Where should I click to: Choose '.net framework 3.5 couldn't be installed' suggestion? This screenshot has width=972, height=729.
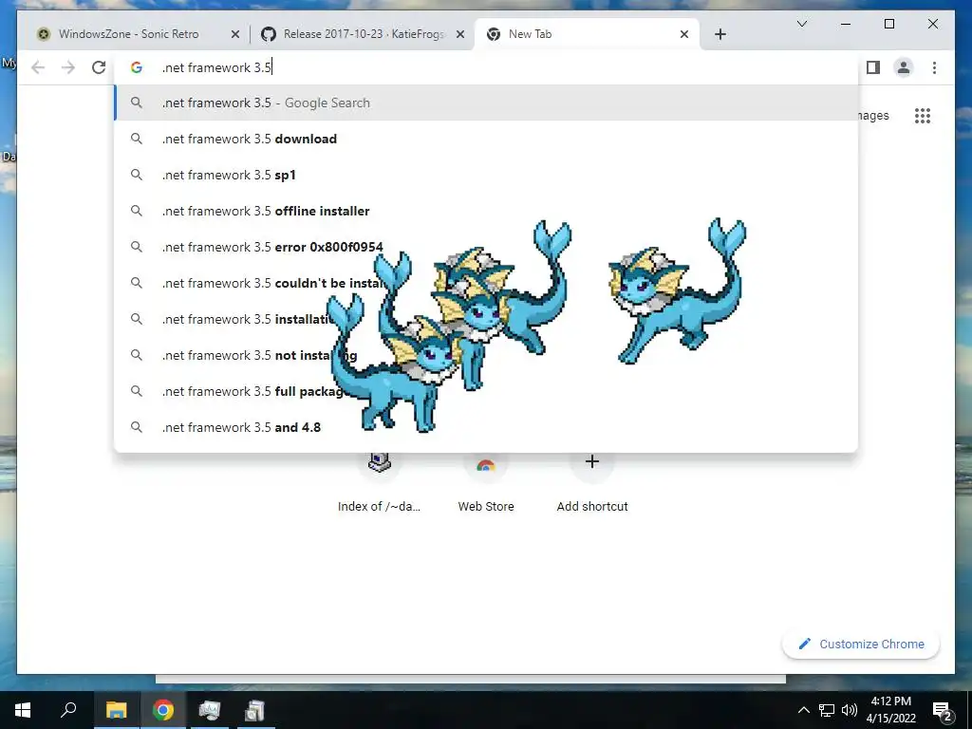[487, 283]
